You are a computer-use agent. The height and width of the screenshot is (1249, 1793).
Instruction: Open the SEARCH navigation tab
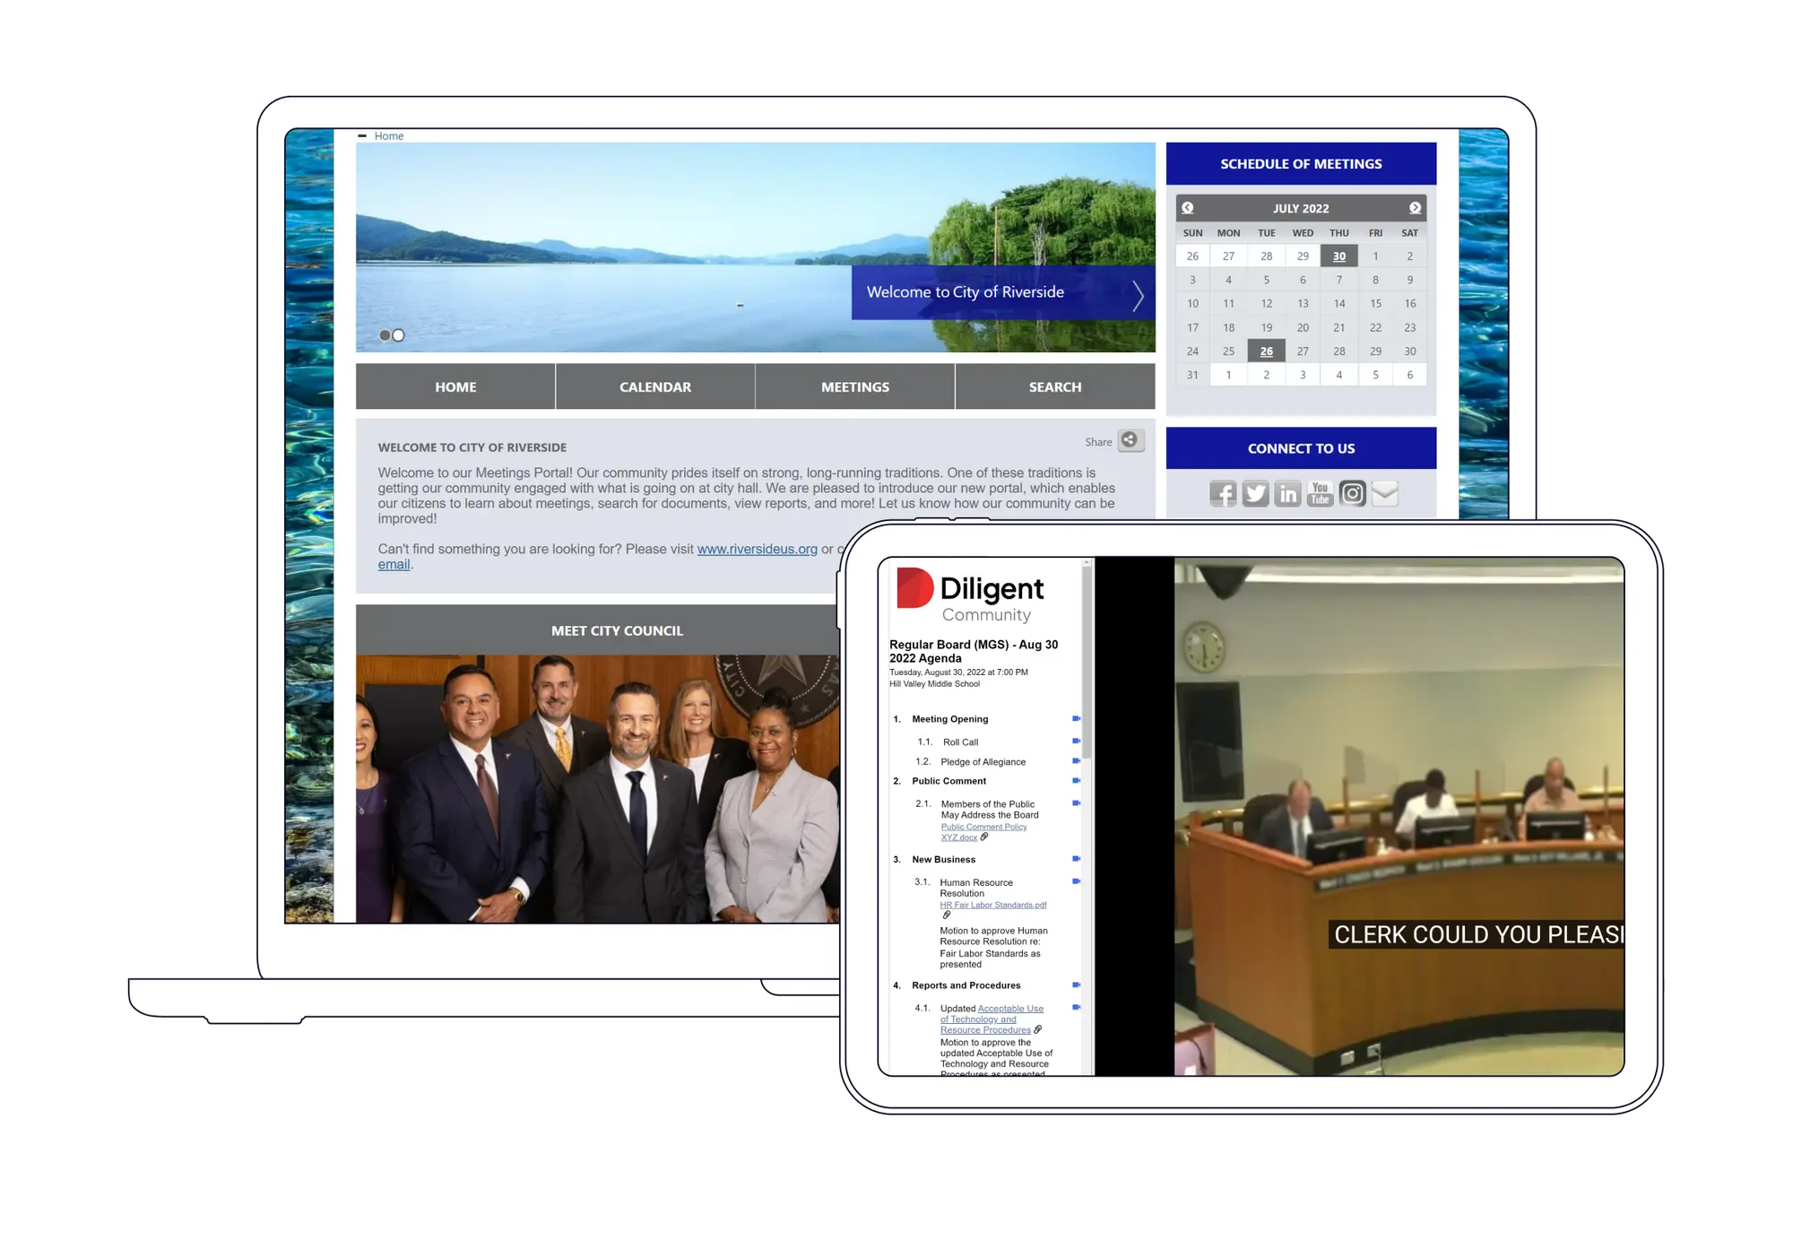(1055, 387)
